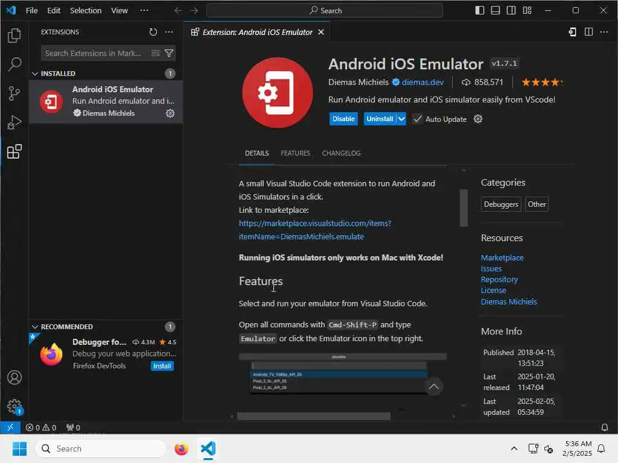Launch Firefox from the taskbar
This screenshot has height=463, width=618.
(x=181, y=449)
